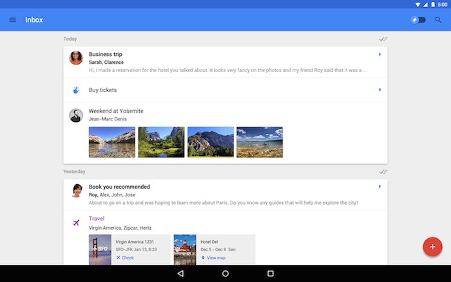Screen dimensions: 451x282
Task: Click the Paris trip preview text
Action: click(x=224, y=203)
